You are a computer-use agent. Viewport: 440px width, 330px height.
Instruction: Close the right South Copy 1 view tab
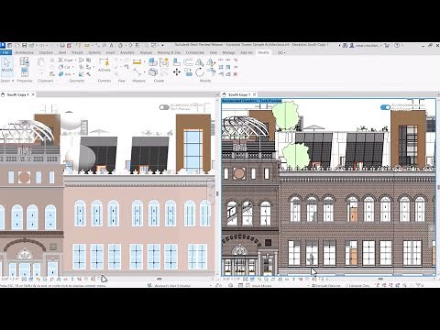click(x=254, y=94)
